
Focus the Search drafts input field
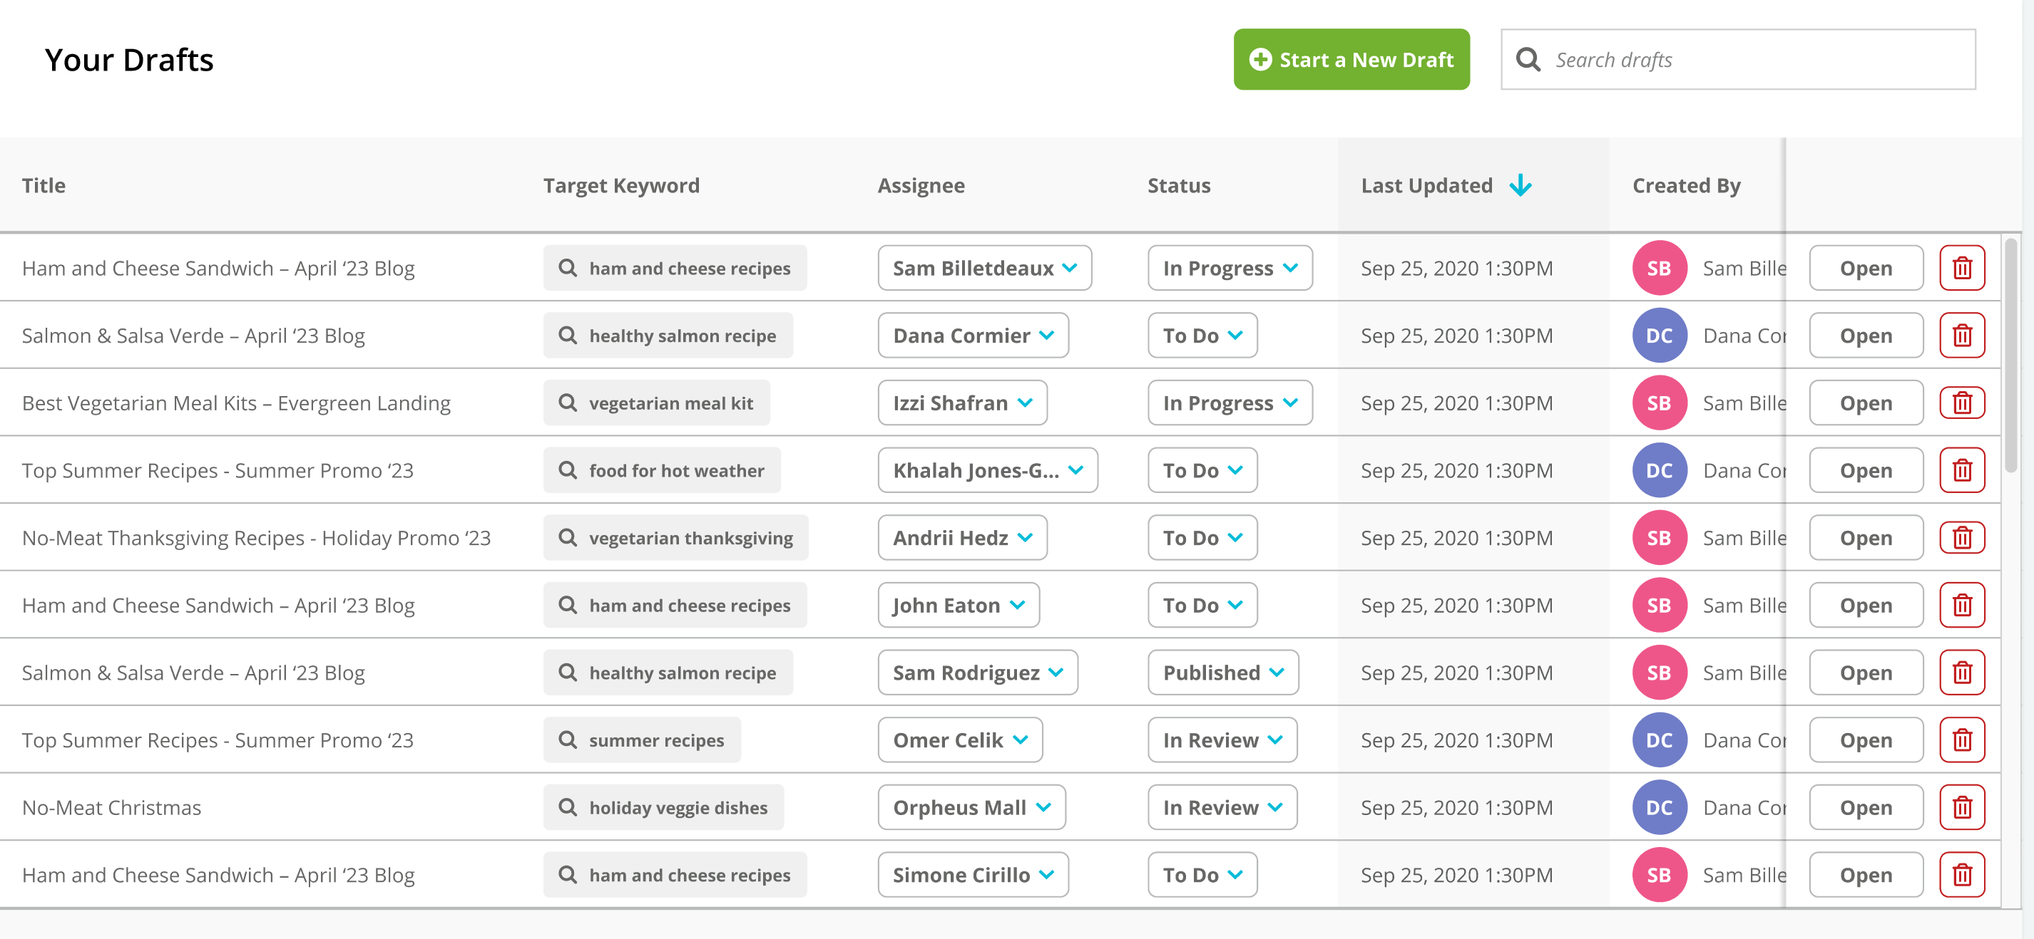pos(1738,59)
